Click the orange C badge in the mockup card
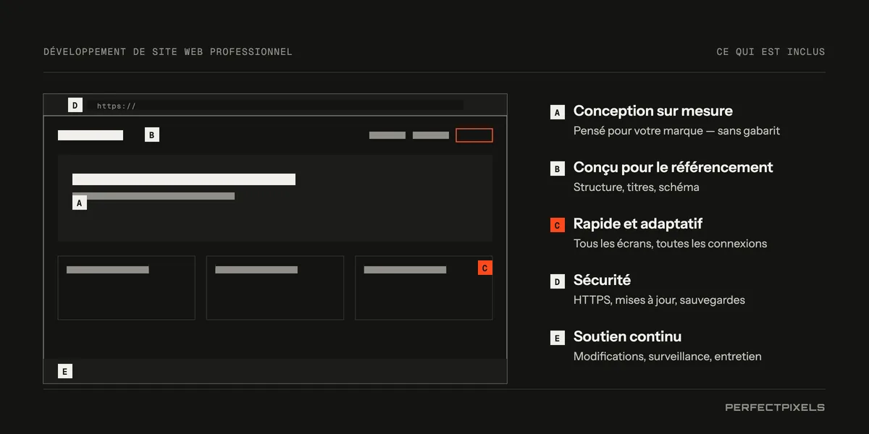The width and height of the screenshot is (869, 434). coord(485,268)
